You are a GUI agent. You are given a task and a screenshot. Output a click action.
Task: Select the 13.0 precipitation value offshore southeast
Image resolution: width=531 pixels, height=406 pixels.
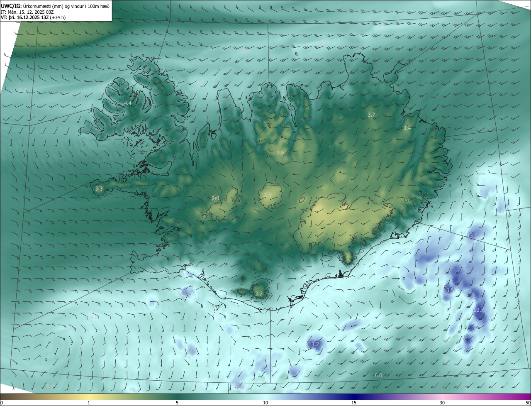473,236
